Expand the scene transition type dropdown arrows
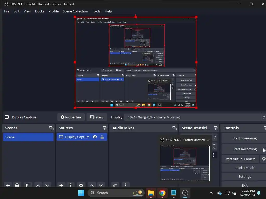This screenshot has height=199, width=266. tap(215, 137)
